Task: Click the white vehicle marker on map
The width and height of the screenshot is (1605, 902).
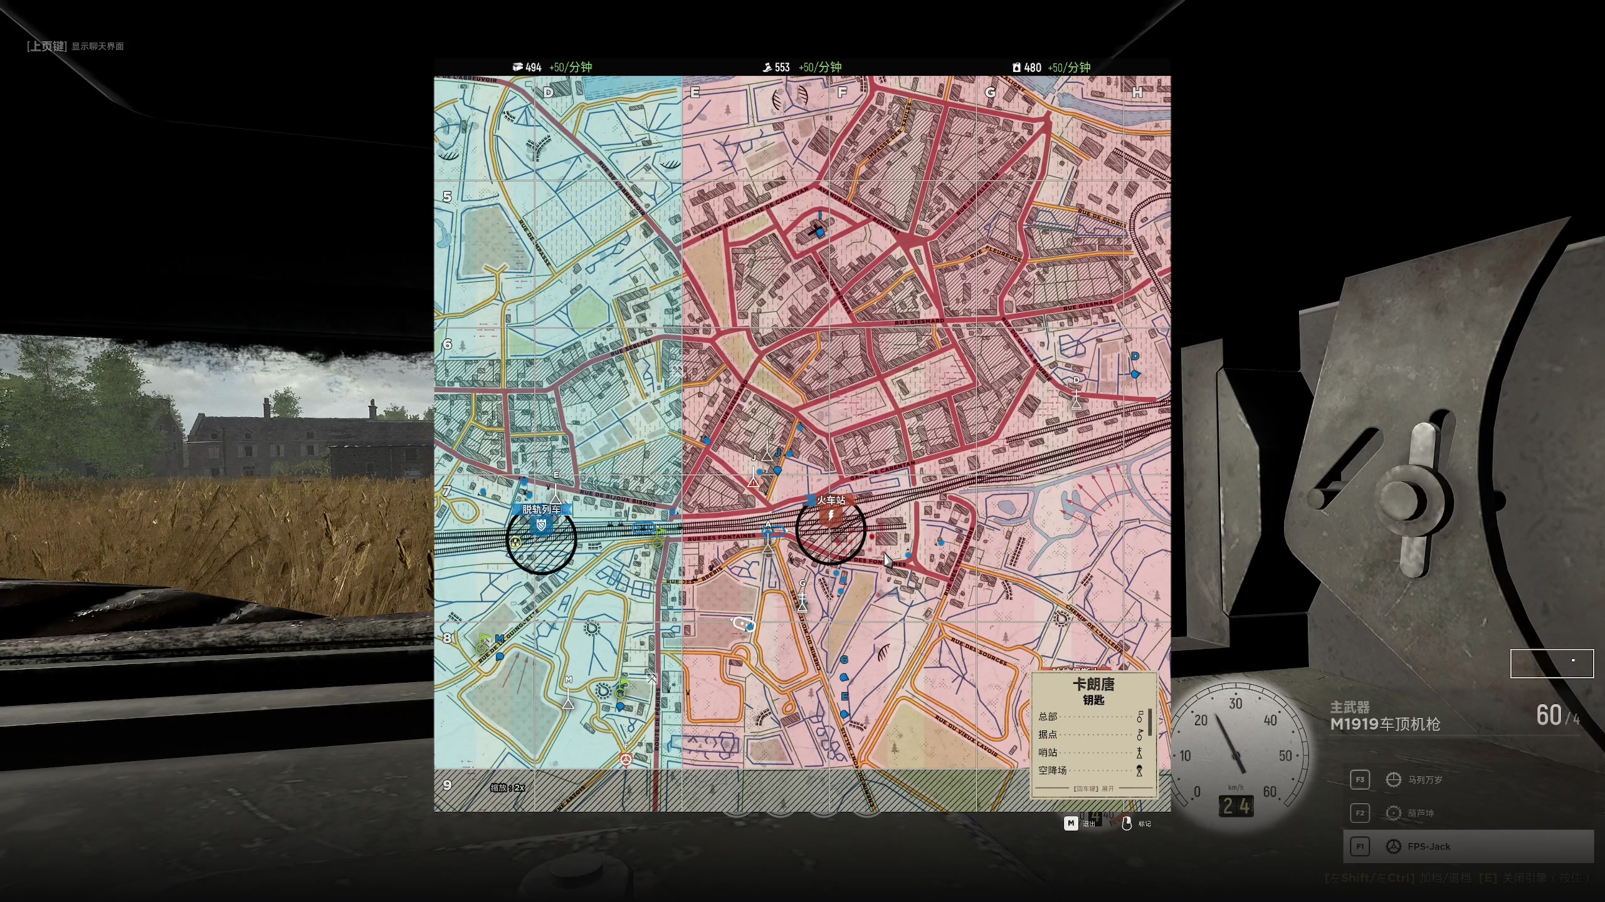Action: click(742, 623)
